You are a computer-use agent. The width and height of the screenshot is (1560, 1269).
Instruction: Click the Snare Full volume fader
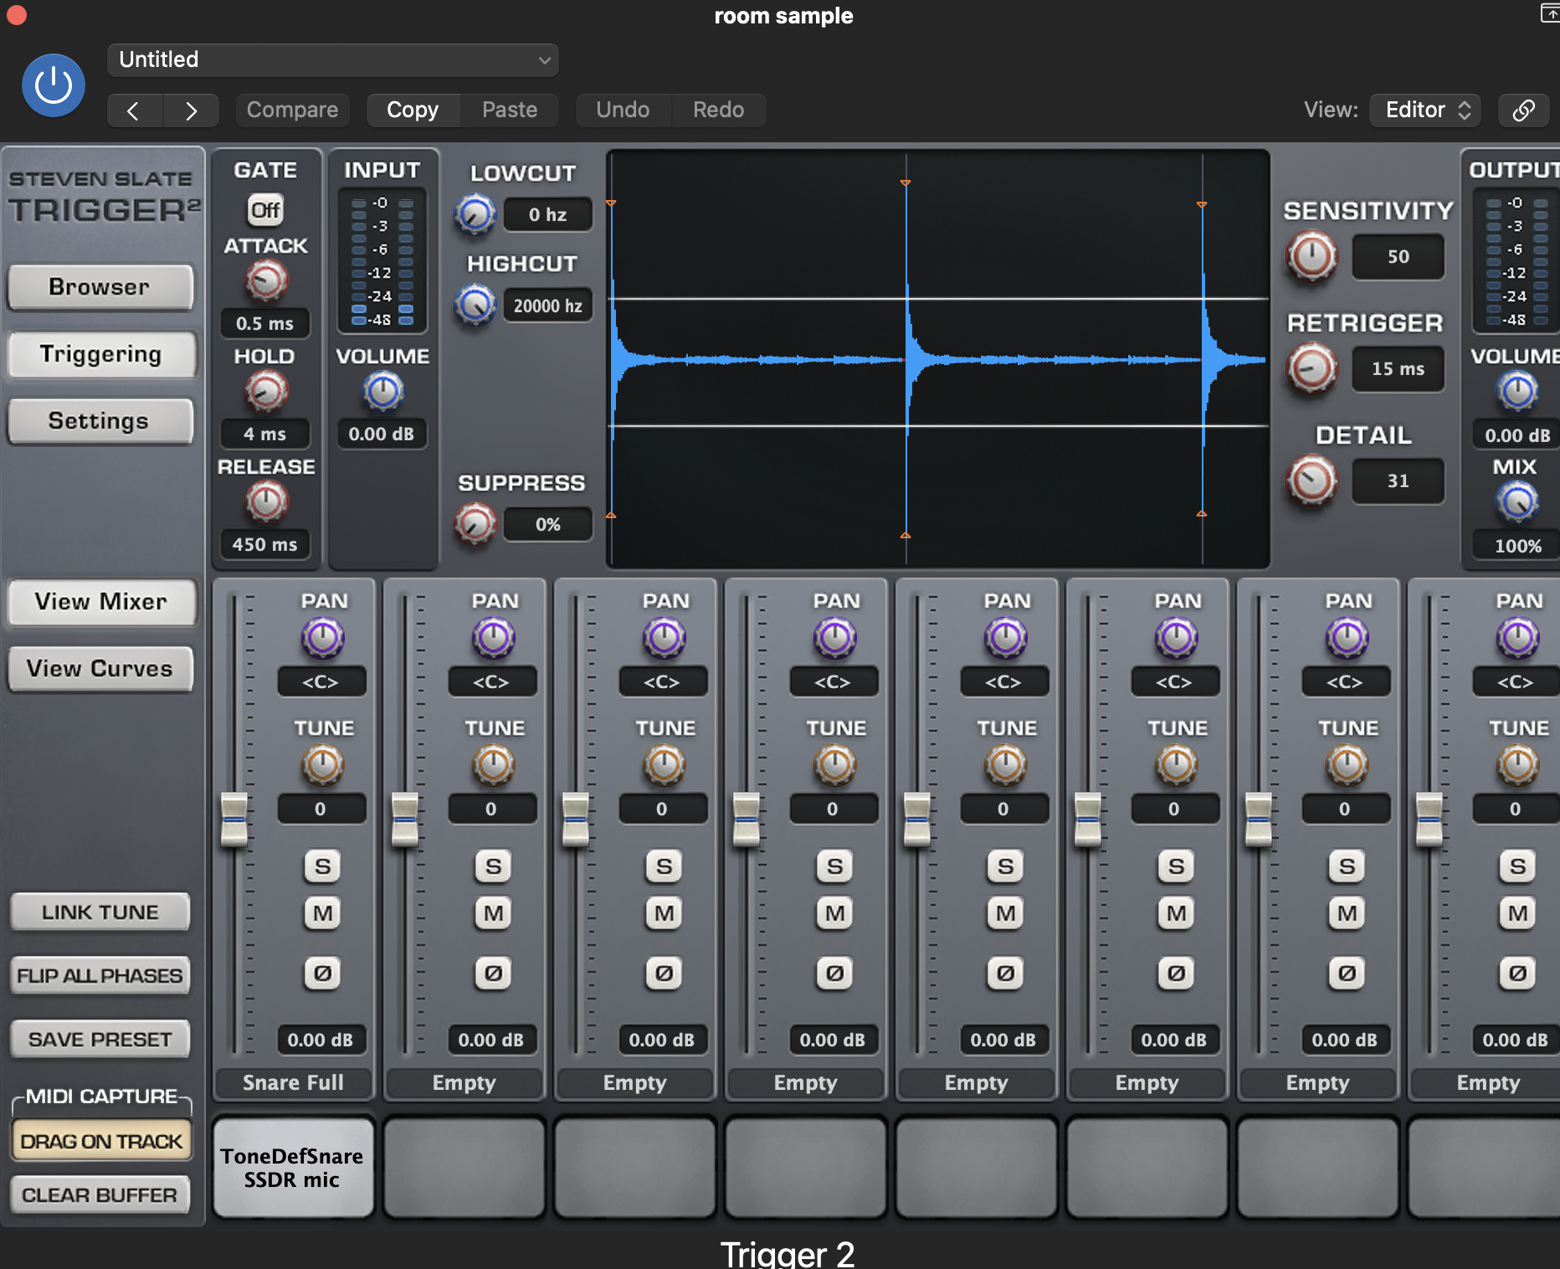(x=234, y=819)
